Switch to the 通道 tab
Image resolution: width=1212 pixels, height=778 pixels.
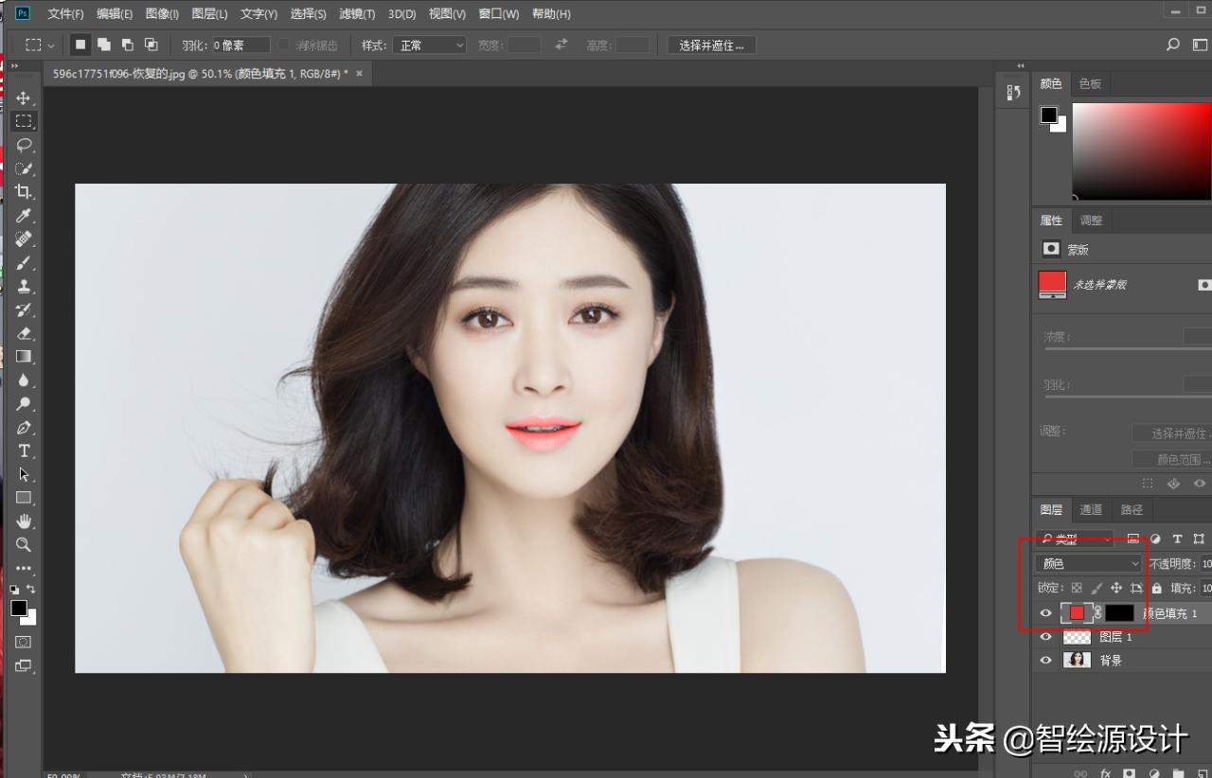1091,509
